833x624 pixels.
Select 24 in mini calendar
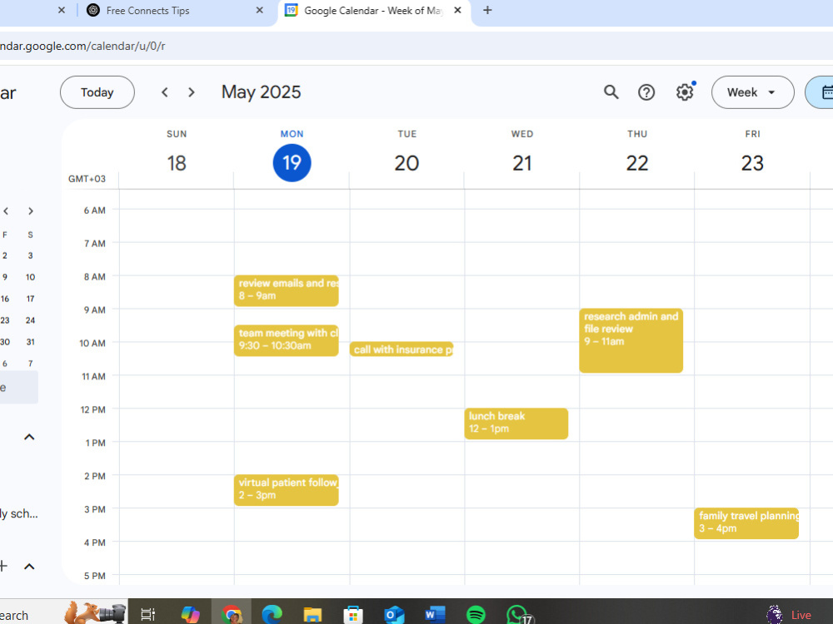tap(30, 320)
